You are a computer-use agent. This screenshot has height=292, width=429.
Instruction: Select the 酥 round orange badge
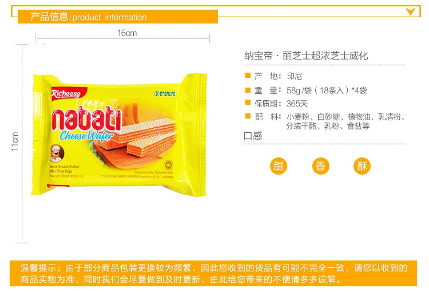tap(362, 166)
